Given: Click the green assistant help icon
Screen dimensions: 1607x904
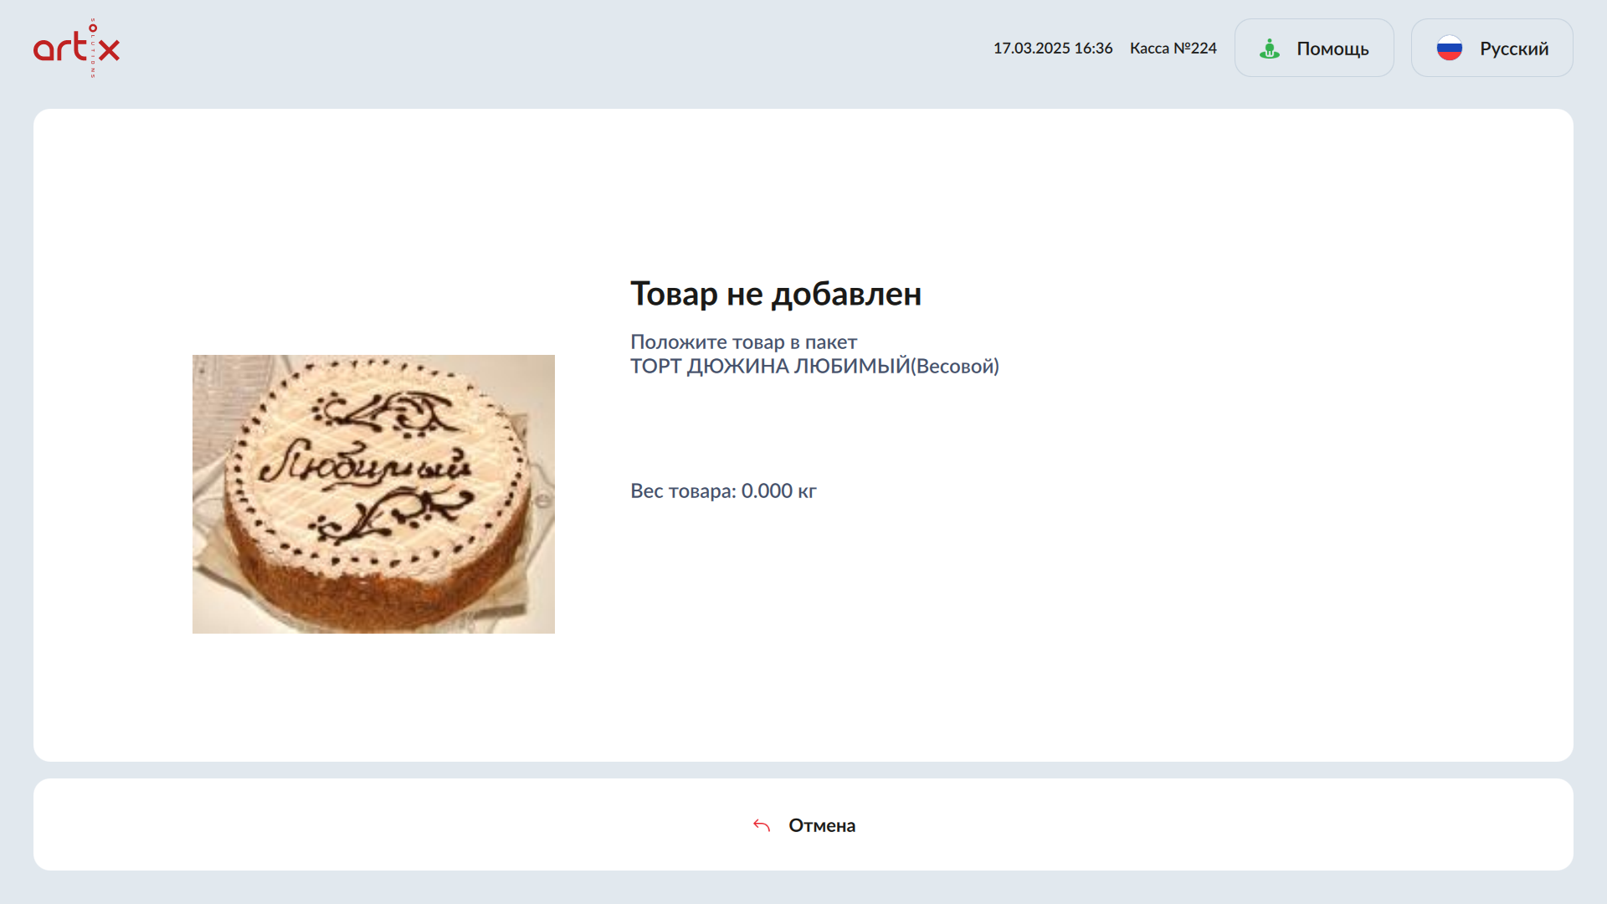Looking at the screenshot, I should point(1269,49).
